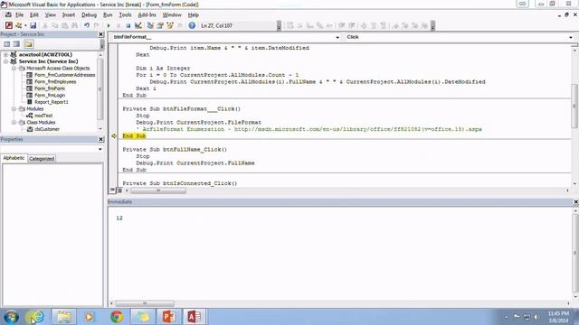Open PowerPoint from the taskbar
579x325 pixels.
coord(169,317)
